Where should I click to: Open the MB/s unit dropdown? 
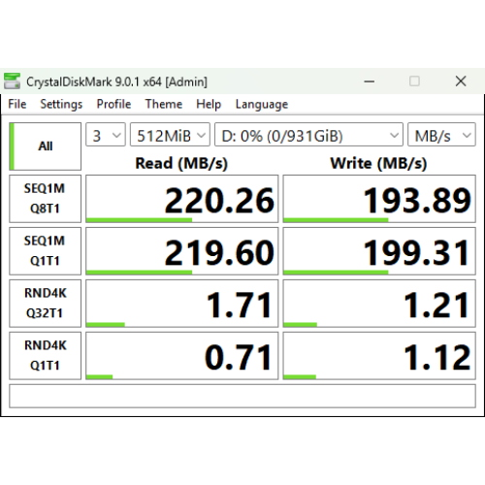pyautogui.click(x=441, y=135)
